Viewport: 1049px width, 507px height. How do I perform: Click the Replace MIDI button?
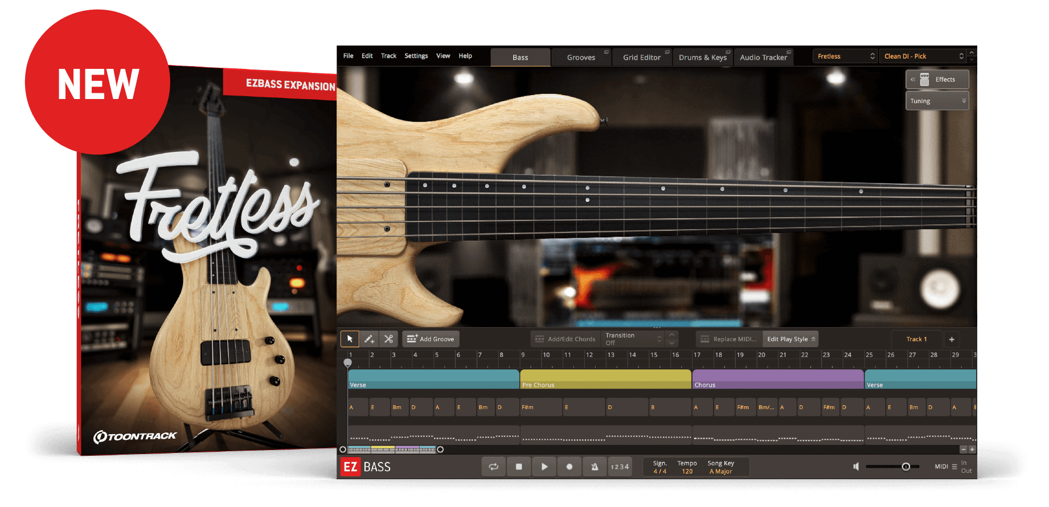pyautogui.click(x=728, y=339)
